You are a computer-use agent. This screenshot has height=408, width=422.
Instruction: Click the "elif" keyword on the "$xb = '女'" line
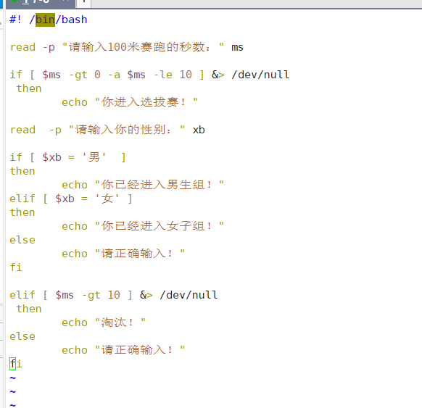point(22,199)
